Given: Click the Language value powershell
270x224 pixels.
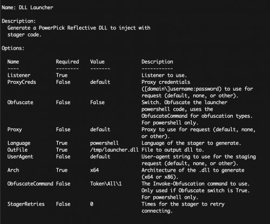Looking at the screenshot, I should point(104,143).
